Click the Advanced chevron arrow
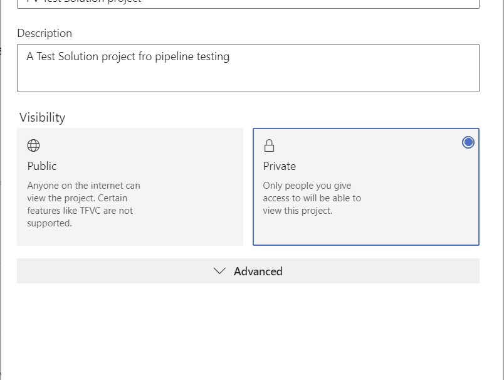The width and height of the screenshot is (504, 380). click(219, 271)
